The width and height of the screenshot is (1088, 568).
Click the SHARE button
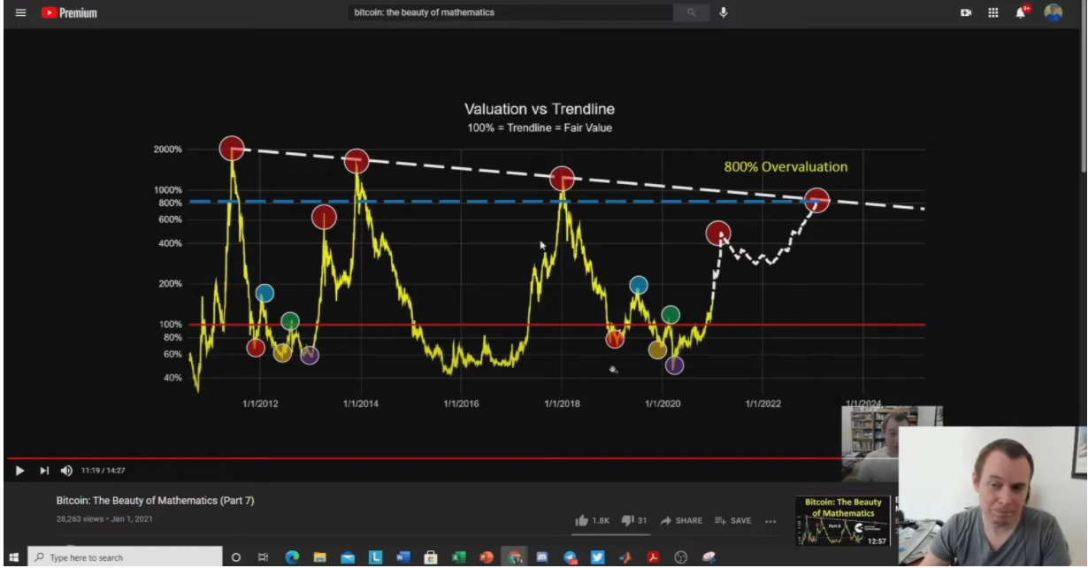click(681, 520)
